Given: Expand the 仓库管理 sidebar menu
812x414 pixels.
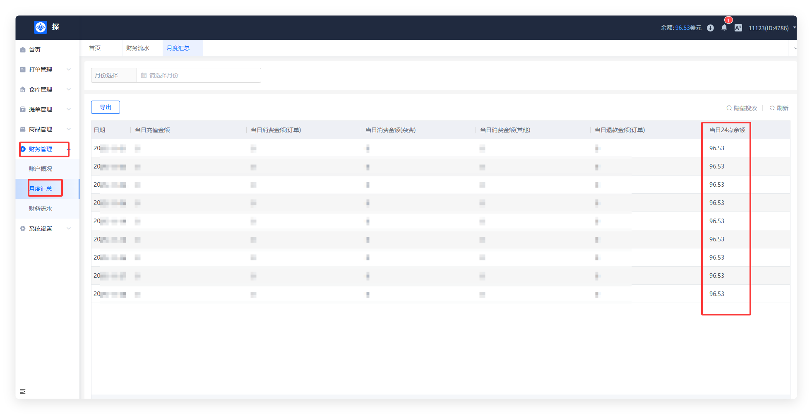Looking at the screenshot, I should click(46, 89).
